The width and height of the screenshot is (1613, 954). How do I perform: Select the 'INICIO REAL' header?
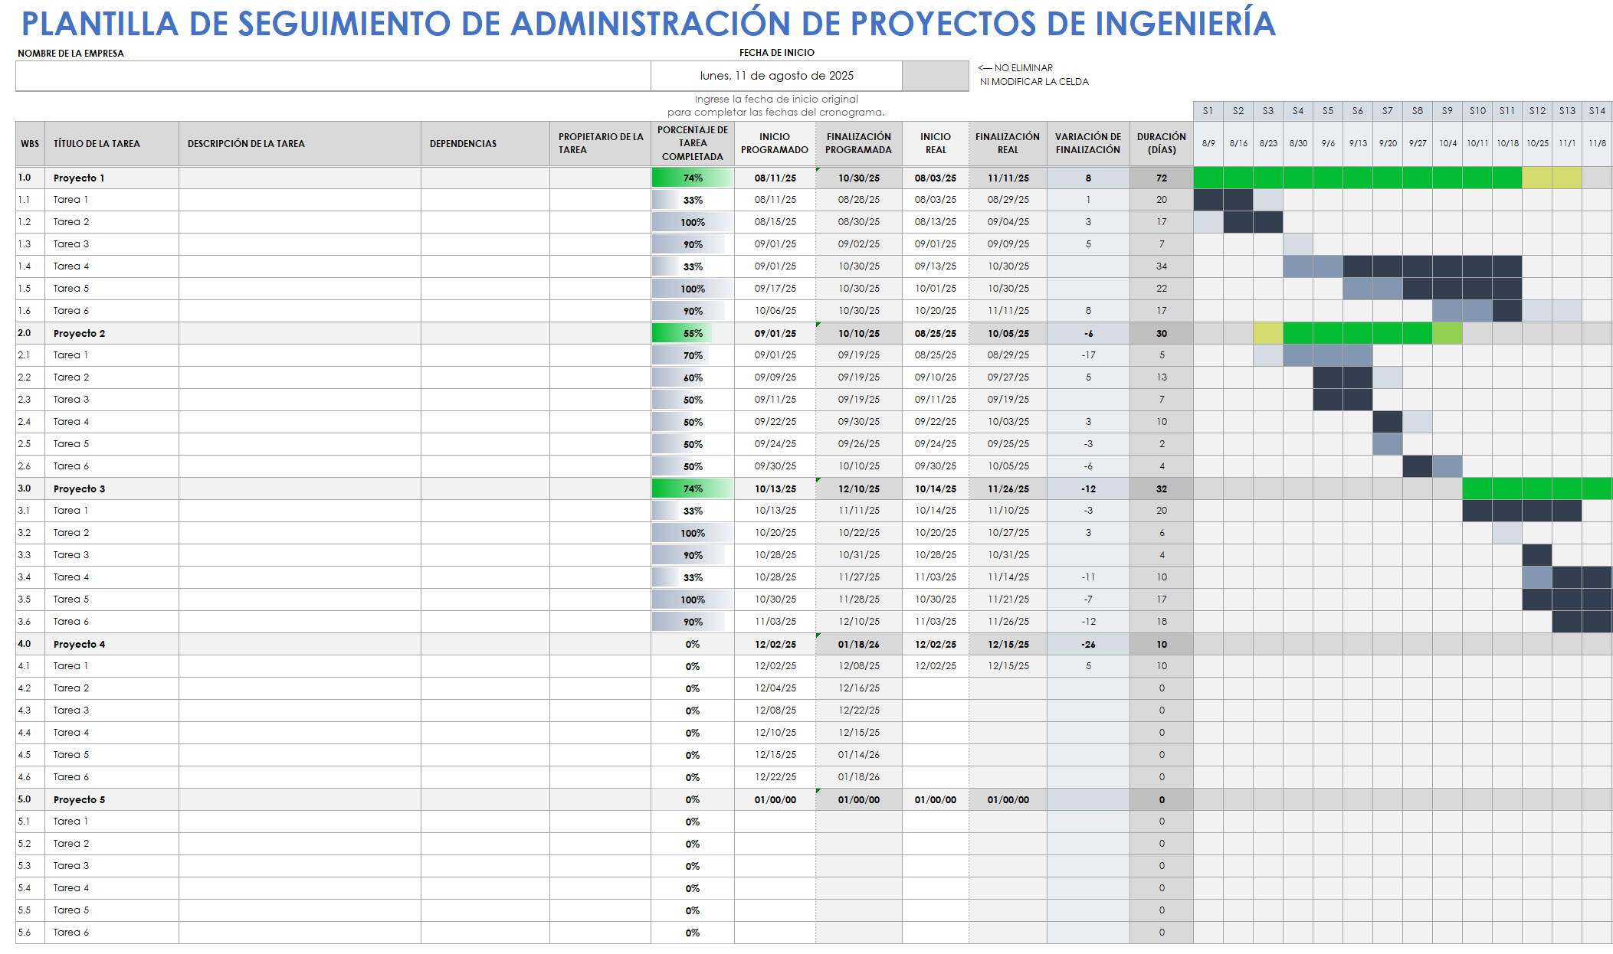coord(936,143)
